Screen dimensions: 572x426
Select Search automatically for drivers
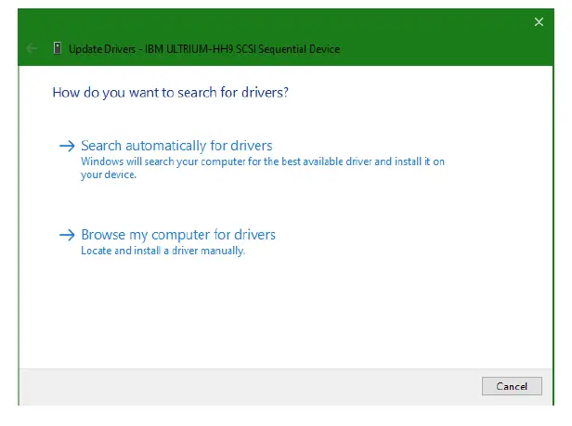click(176, 146)
